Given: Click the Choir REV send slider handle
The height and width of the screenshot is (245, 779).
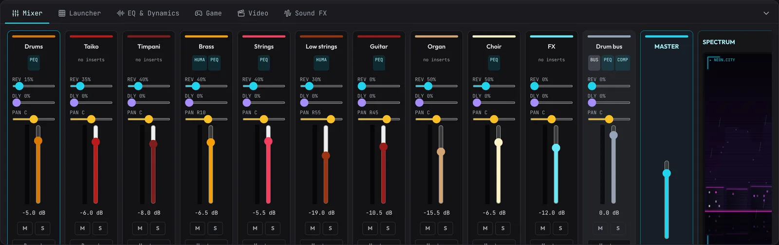Looking at the screenshot, I should click(x=485, y=86).
